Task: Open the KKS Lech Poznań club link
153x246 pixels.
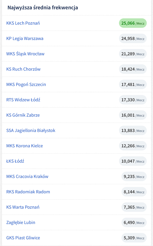Action: [x=23, y=23]
